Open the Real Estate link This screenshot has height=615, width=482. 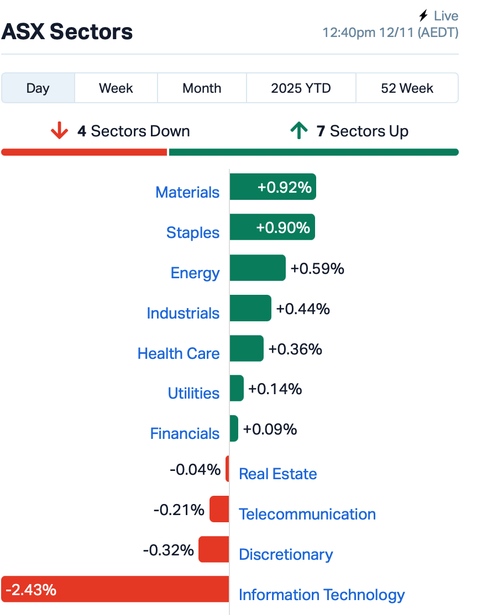click(277, 474)
